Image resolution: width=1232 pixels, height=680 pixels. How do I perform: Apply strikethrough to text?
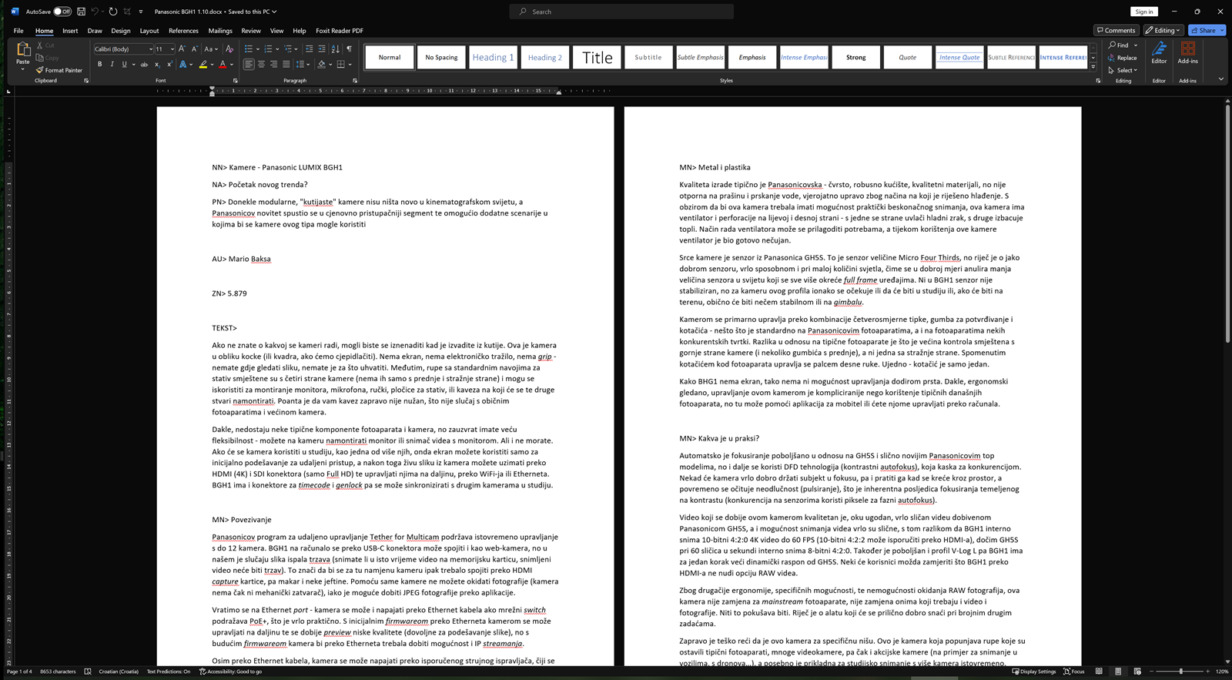144,65
